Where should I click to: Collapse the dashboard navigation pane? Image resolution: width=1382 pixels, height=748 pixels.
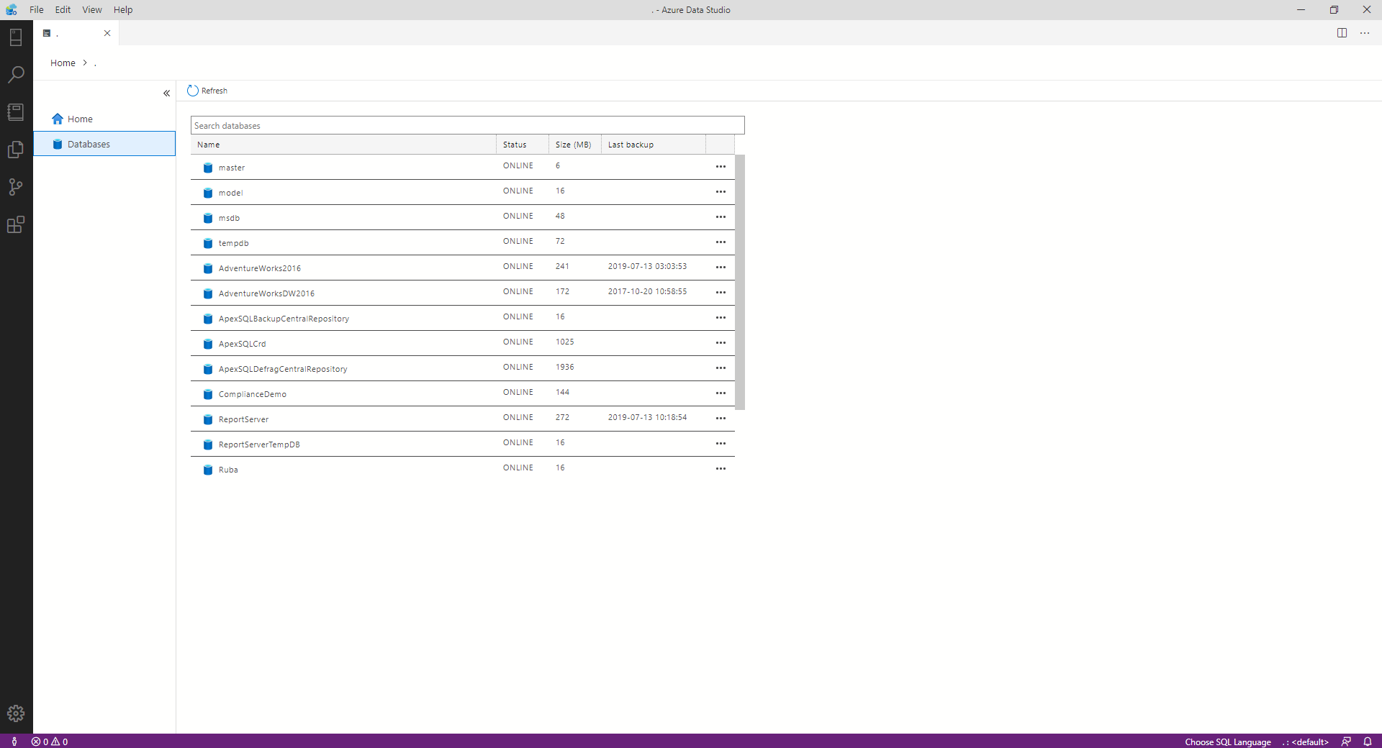click(166, 93)
